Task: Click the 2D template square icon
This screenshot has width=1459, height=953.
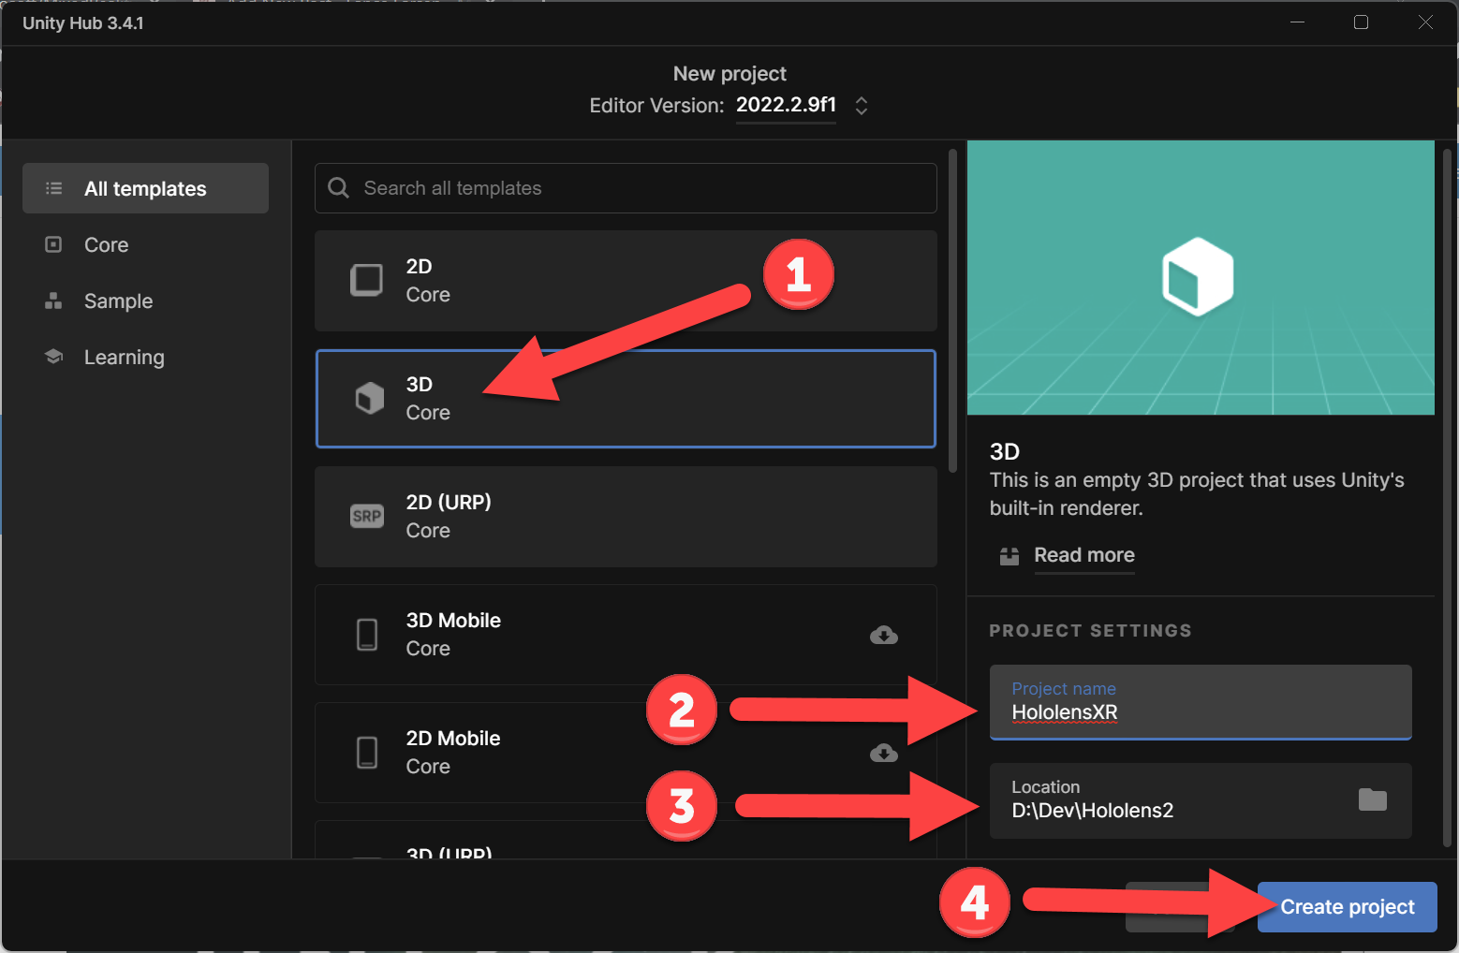Action: 366,280
